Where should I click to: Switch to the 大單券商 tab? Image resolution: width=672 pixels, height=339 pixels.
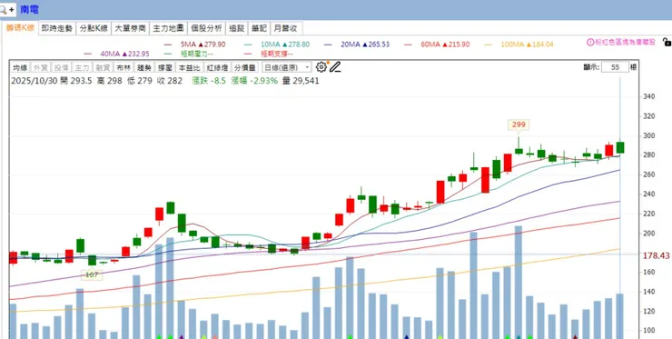[130, 28]
